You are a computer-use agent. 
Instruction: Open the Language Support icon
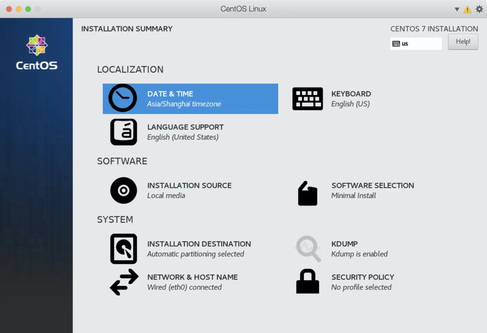pos(124,132)
